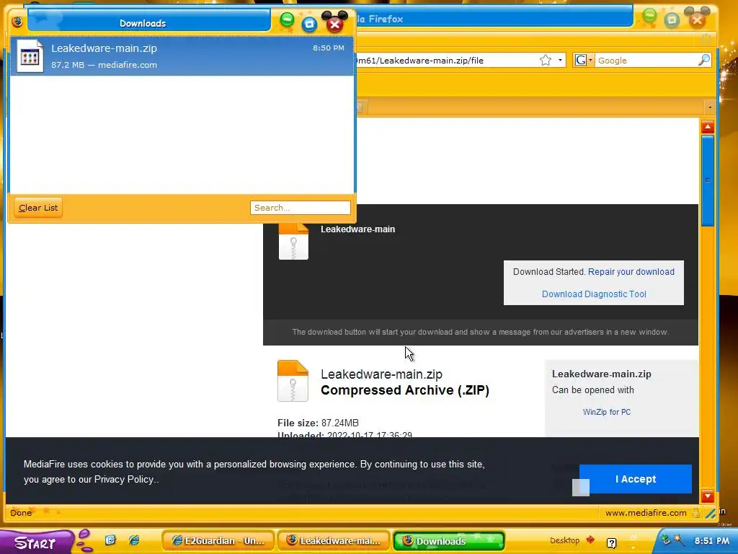
Task: Click the Firefox address bar URL
Action: click(x=447, y=61)
